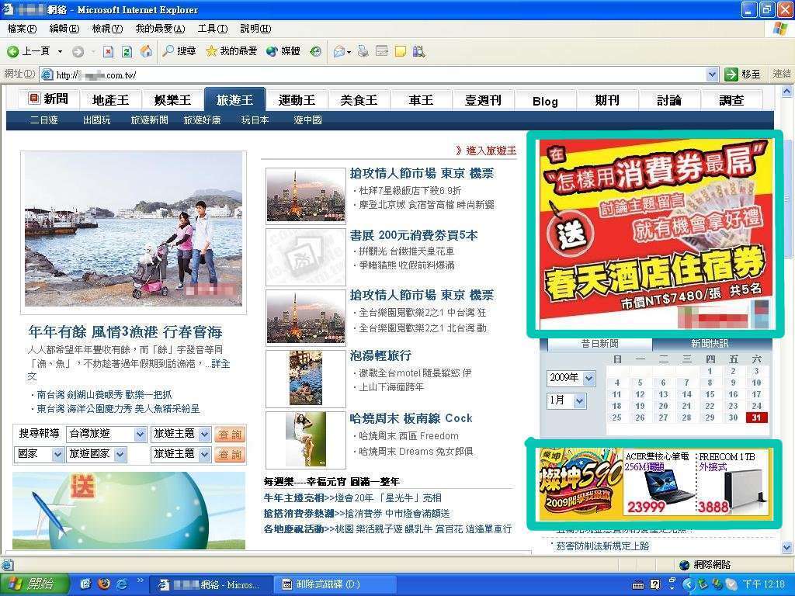The image size is (795, 596).
Task: Expand the 旅遊國家 dropdown
Action: (x=140, y=455)
